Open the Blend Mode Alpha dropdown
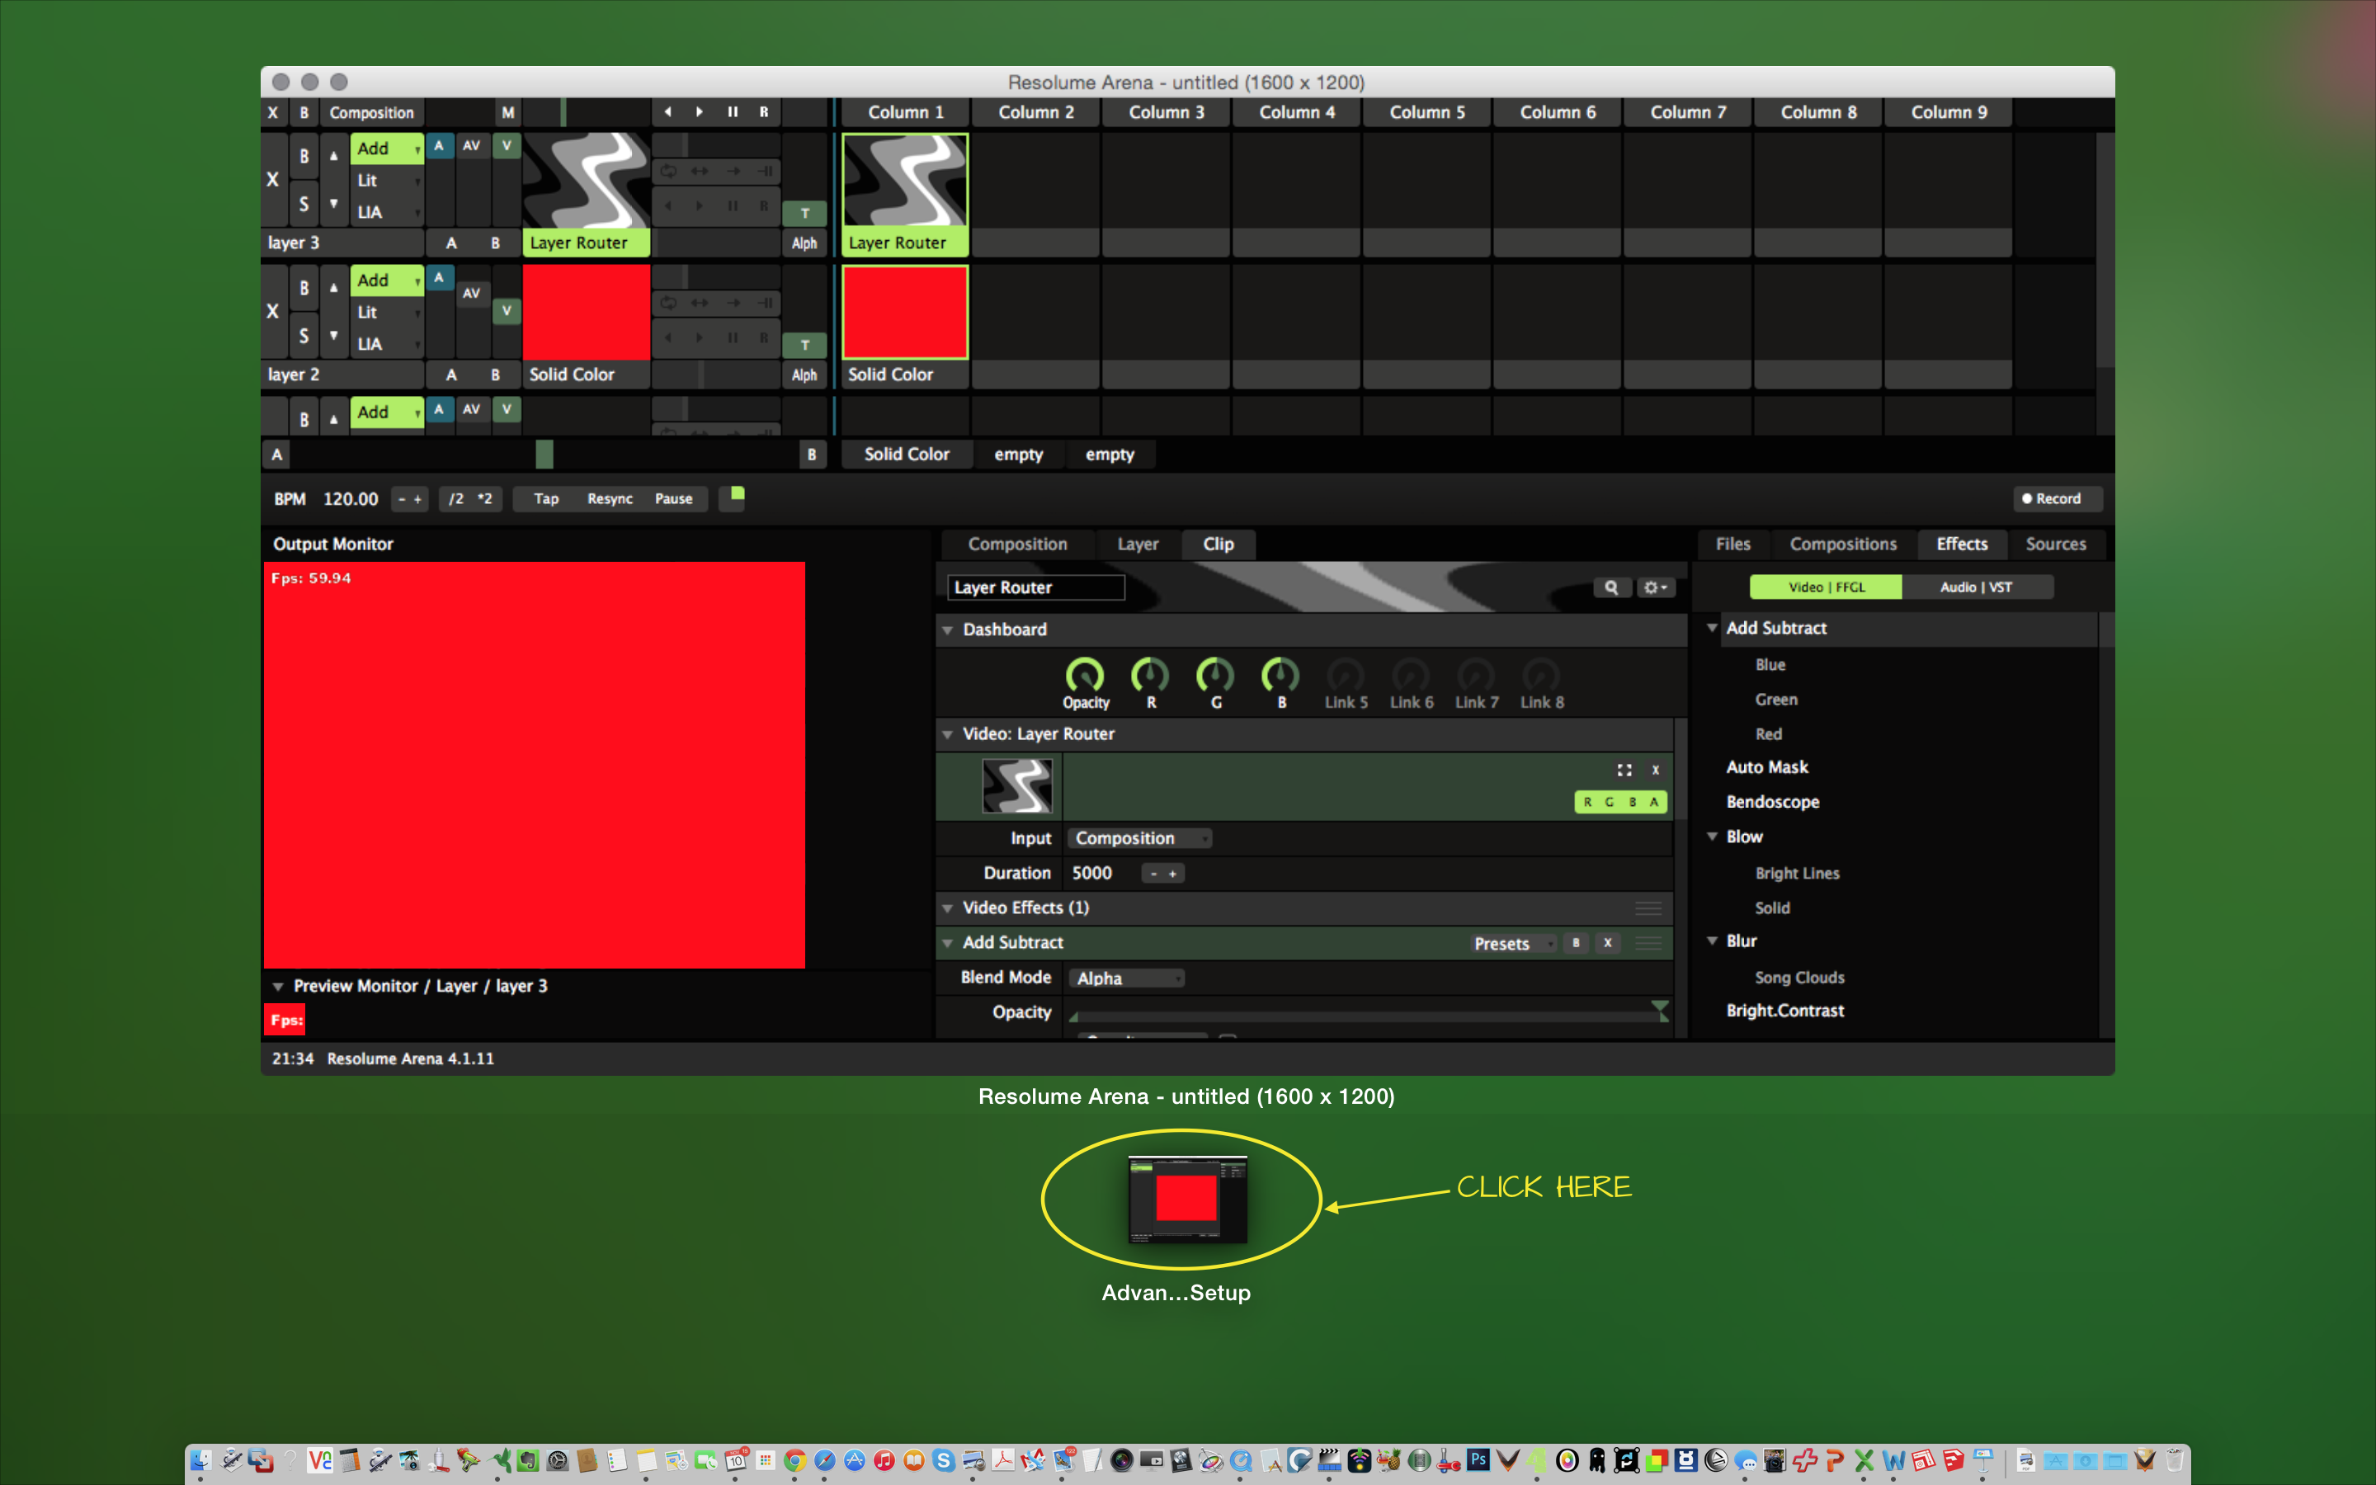The height and width of the screenshot is (1485, 2376). pyautogui.click(x=1126, y=978)
